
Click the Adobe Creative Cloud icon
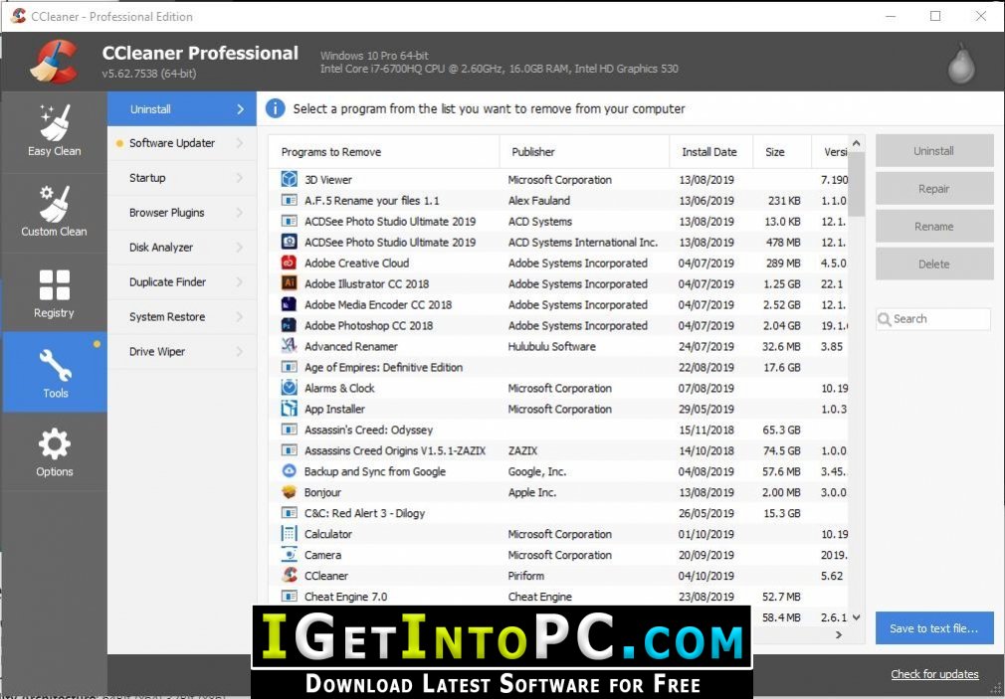coord(289,262)
